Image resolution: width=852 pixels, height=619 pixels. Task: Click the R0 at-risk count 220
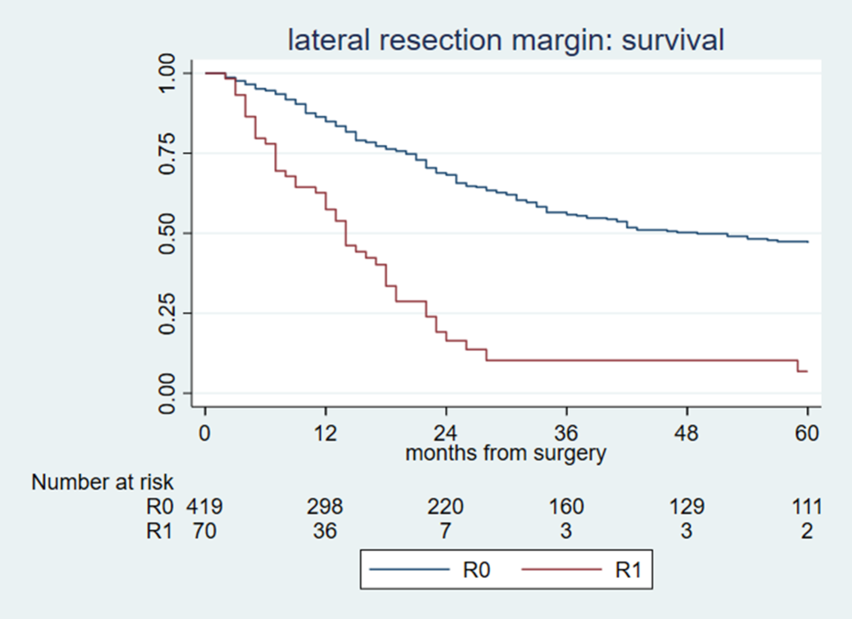click(446, 506)
